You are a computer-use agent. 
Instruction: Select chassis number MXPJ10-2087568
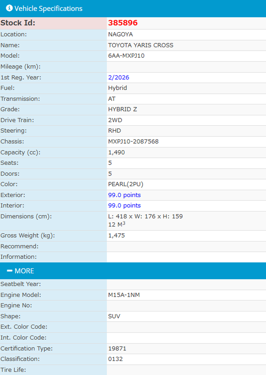tap(133, 141)
